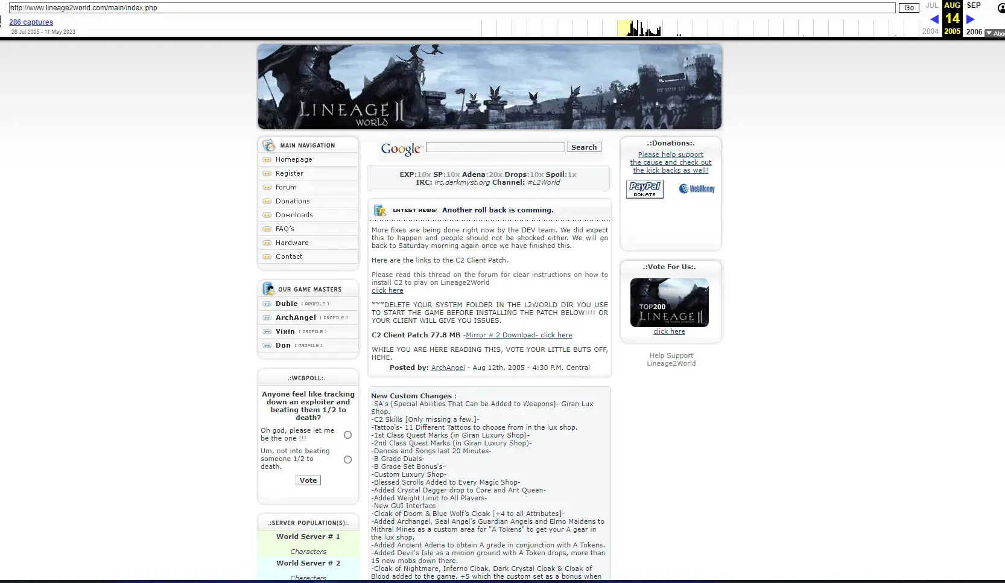Select 'Um, not into beating' poll option
Viewport: 1005px width, 583px height.
347,460
